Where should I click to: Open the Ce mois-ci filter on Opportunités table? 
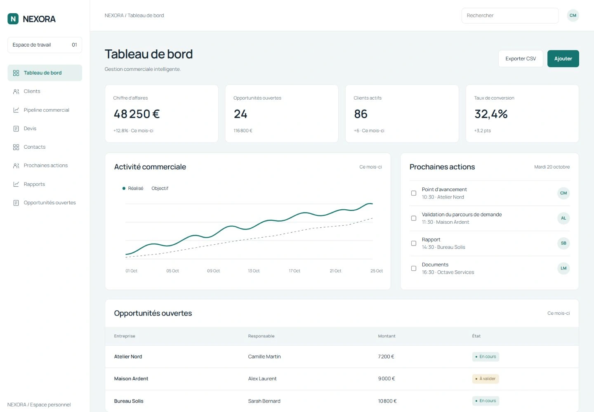click(x=559, y=313)
